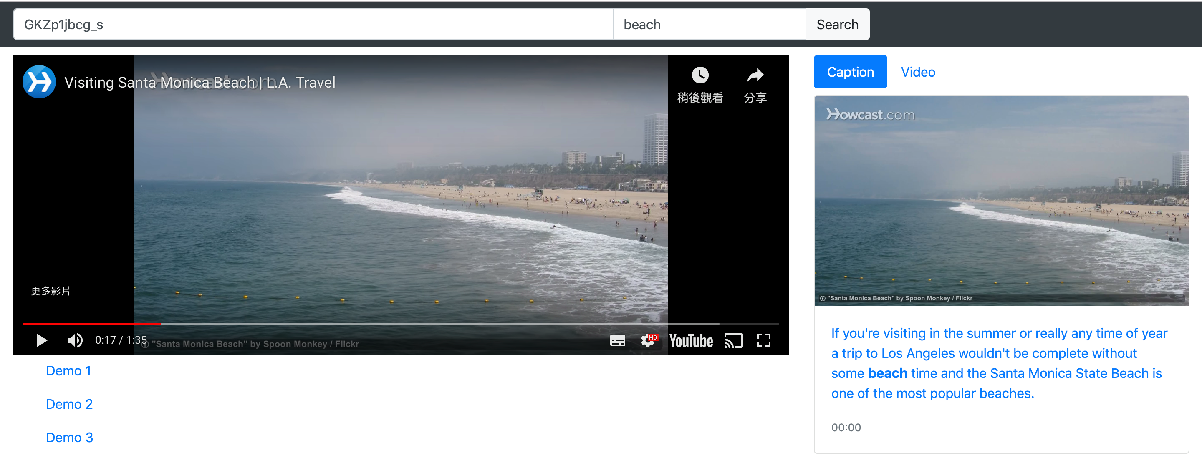Viewport: 1202px width, 458px height.
Task: Enter fullscreen mode
Action: pos(763,341)
